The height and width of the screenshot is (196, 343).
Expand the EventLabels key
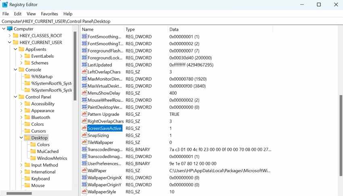(21, 56)
